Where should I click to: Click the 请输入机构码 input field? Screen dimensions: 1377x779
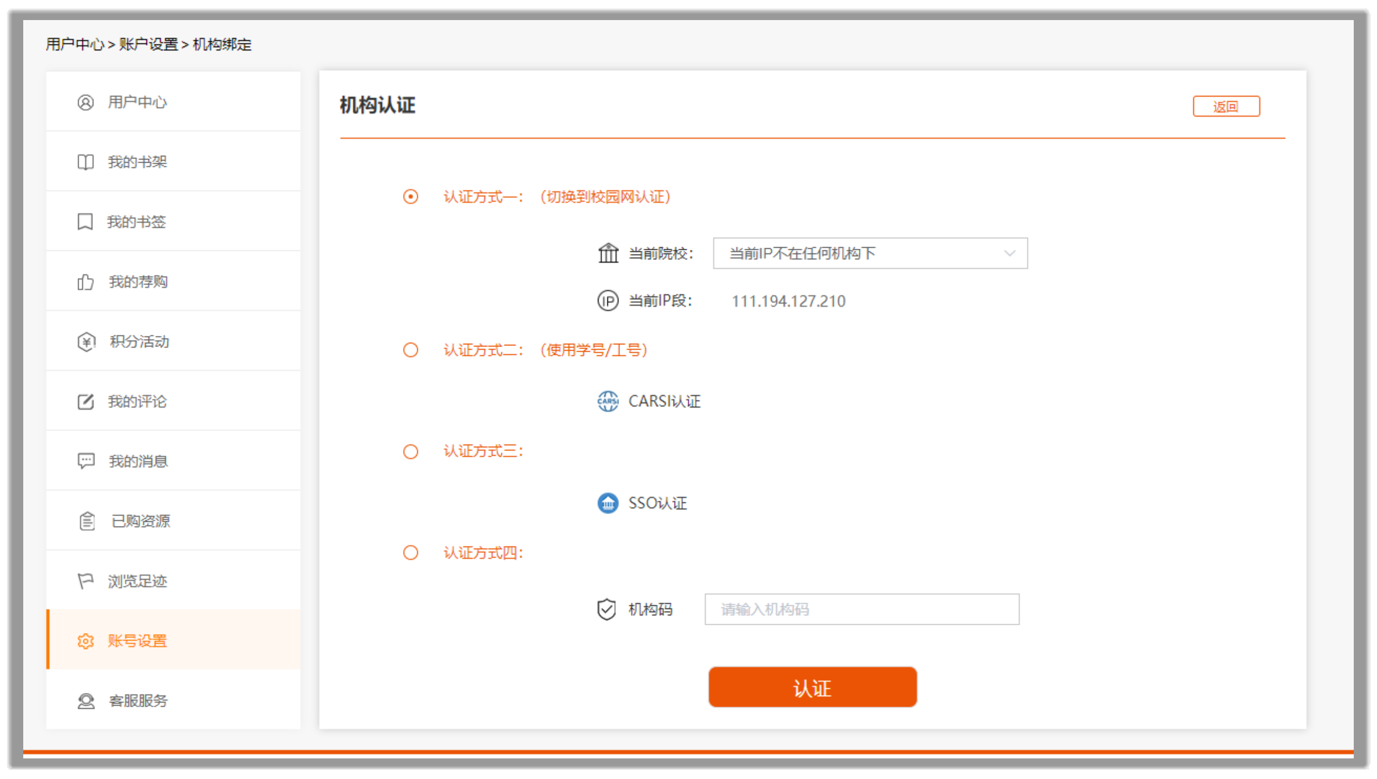coord(861,609)
